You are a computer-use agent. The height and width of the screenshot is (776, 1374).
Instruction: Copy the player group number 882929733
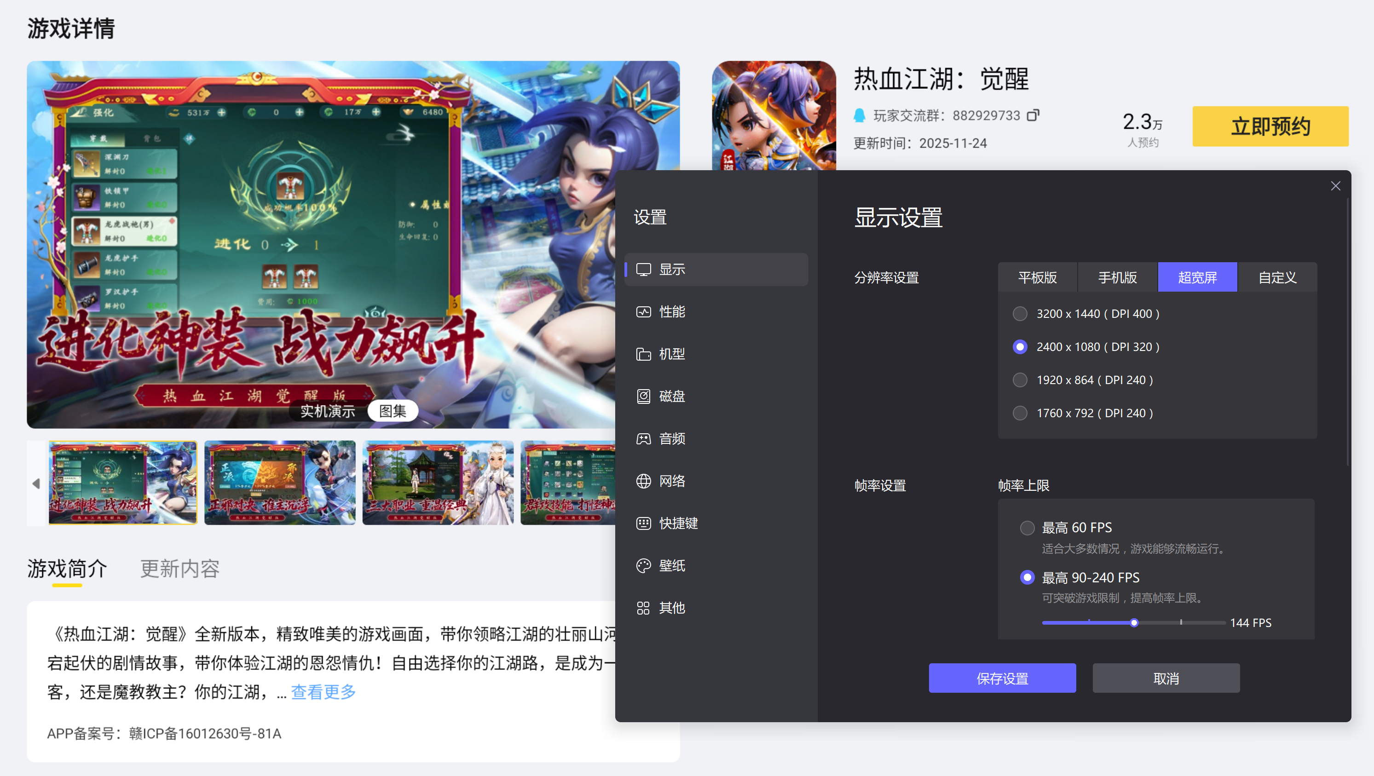point(1033,115)
